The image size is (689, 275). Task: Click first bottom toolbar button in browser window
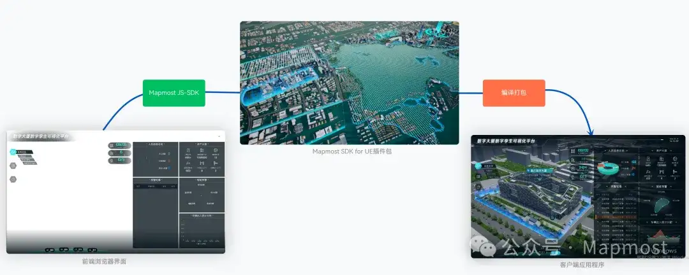[x=50, y=250]
